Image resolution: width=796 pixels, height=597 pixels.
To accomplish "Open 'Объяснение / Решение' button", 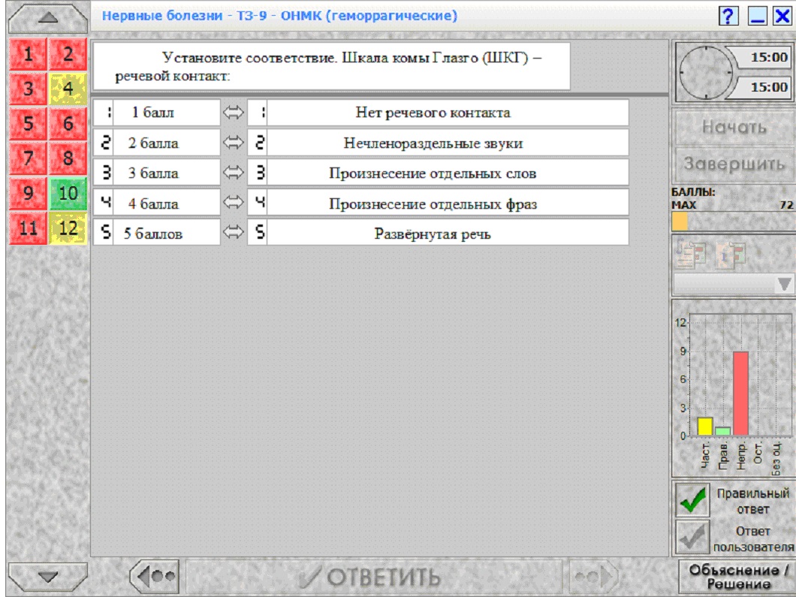I will pos(737,577).
